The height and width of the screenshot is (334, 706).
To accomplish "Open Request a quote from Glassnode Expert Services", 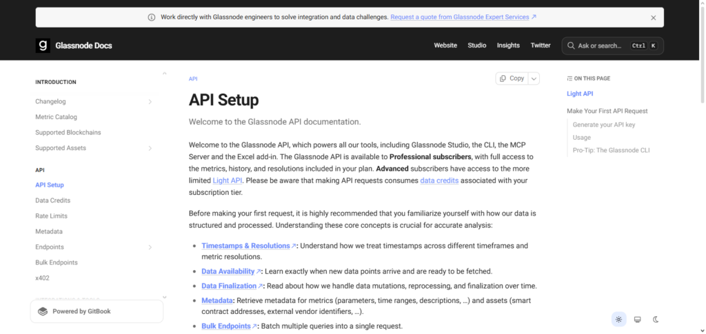I will [x=463, y=17].
